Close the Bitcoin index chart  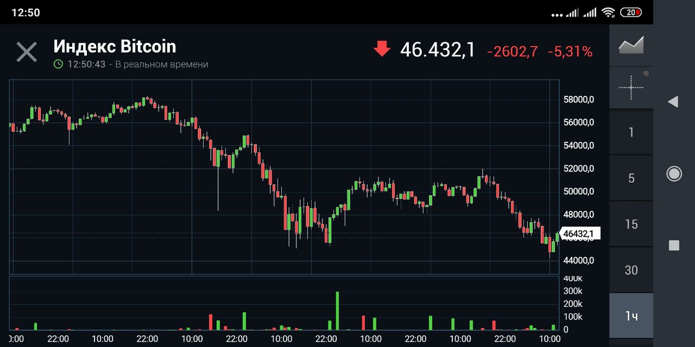tap(27, 52)
